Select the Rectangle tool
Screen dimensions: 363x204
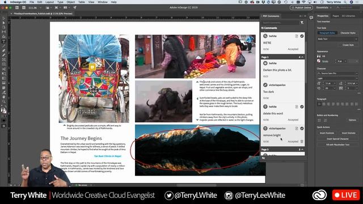point(4,64)
